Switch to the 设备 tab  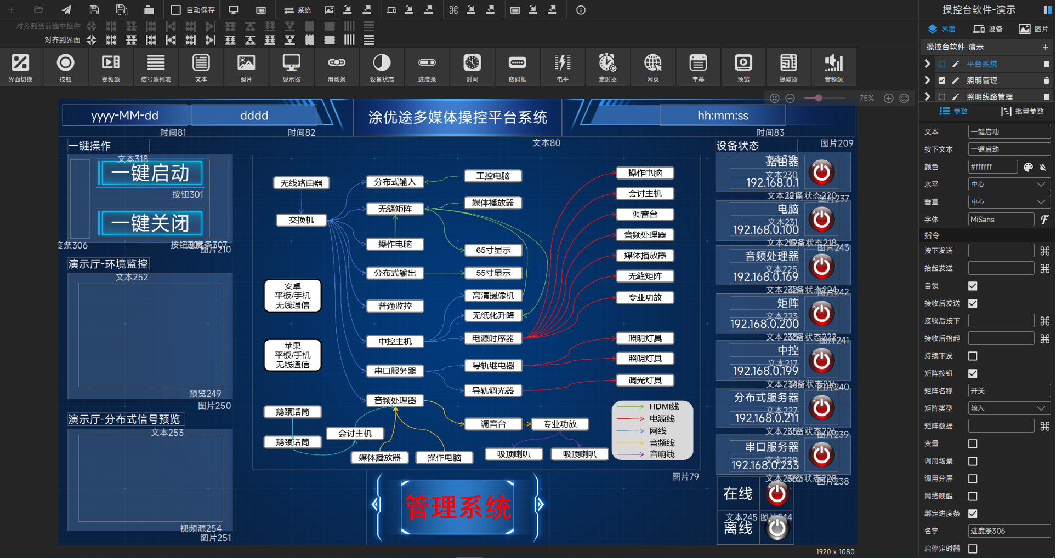(x=988, y=29)
